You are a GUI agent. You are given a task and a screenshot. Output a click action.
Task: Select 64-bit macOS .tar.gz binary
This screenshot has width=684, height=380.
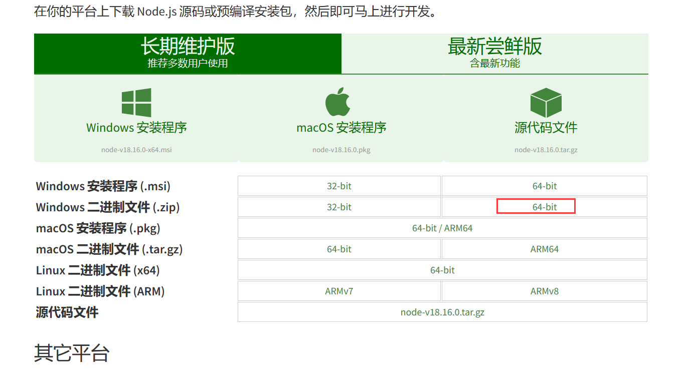339,249
